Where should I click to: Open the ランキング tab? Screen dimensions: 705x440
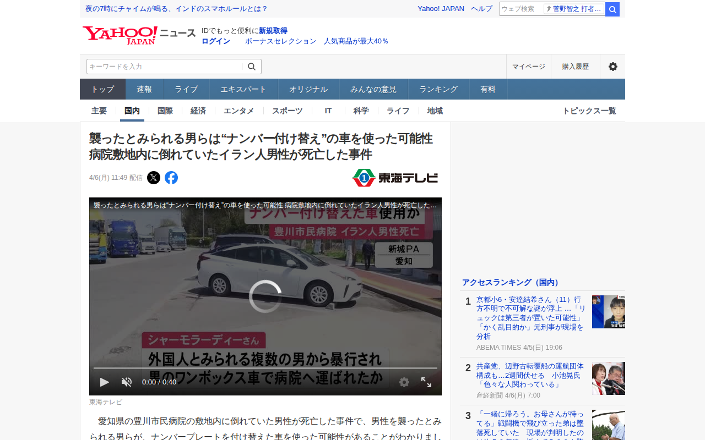438,89
